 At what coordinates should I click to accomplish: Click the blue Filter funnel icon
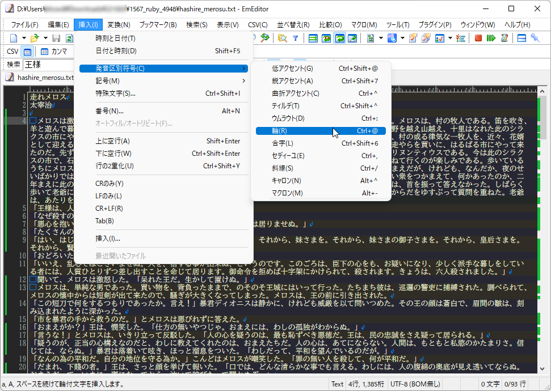point(296,39)
